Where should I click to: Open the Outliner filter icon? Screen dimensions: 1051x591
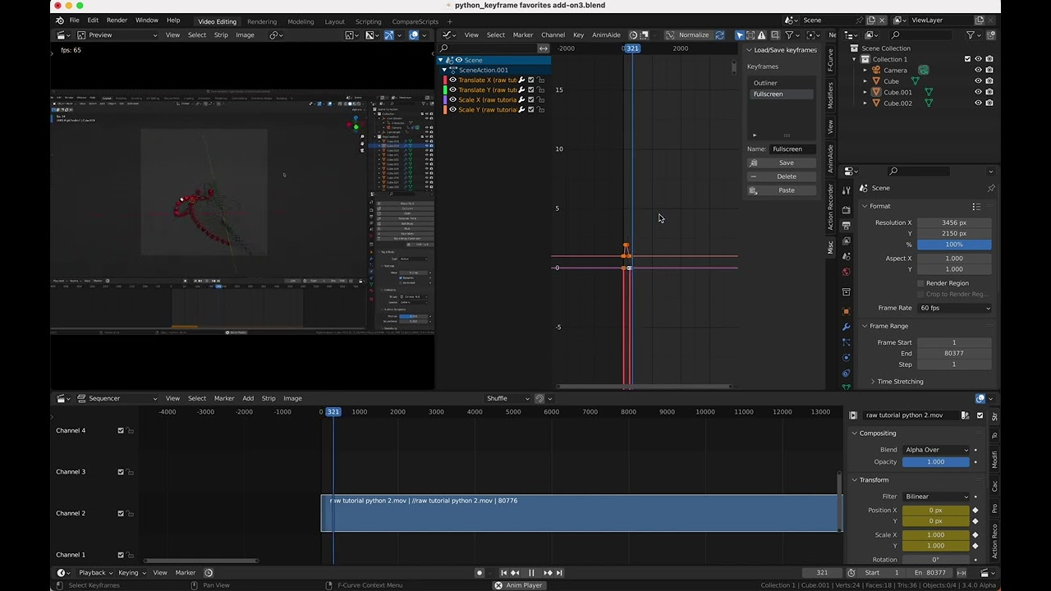(x=971, y=34)
